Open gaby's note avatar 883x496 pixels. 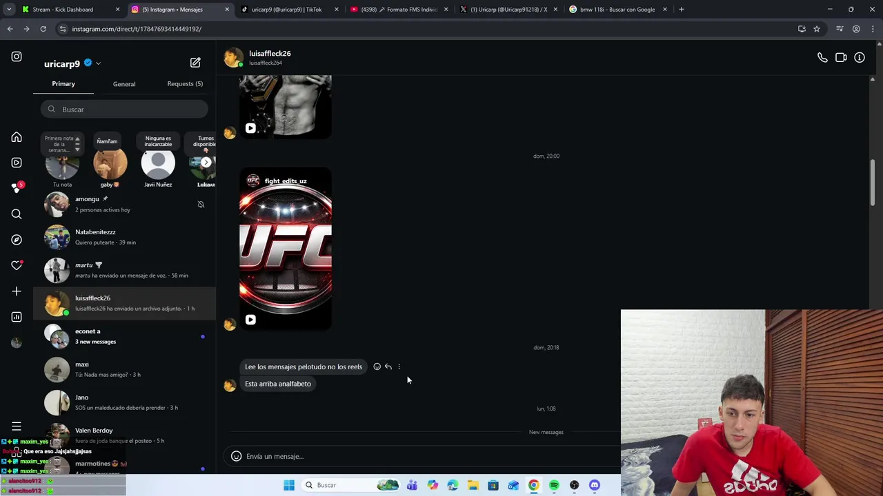[x=110, y=165]
